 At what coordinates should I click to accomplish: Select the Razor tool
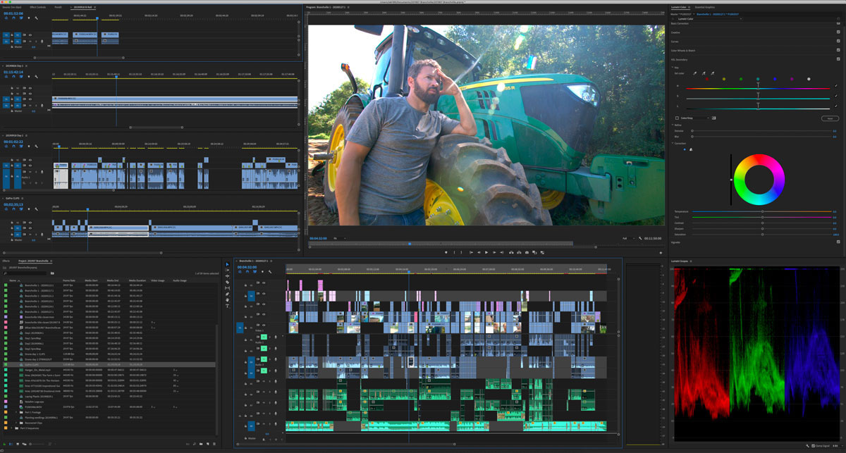(227, 282)
